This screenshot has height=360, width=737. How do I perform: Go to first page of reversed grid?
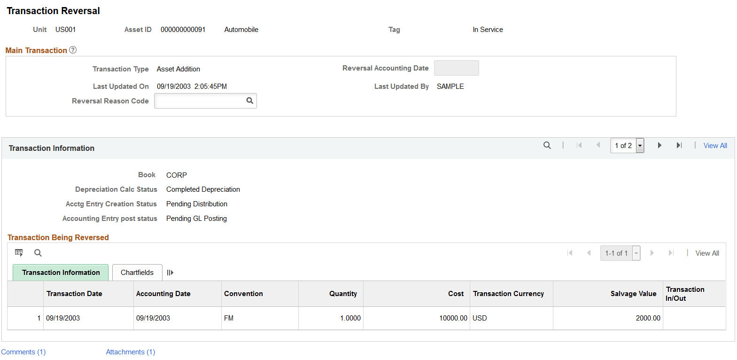(x=570, y=253)
